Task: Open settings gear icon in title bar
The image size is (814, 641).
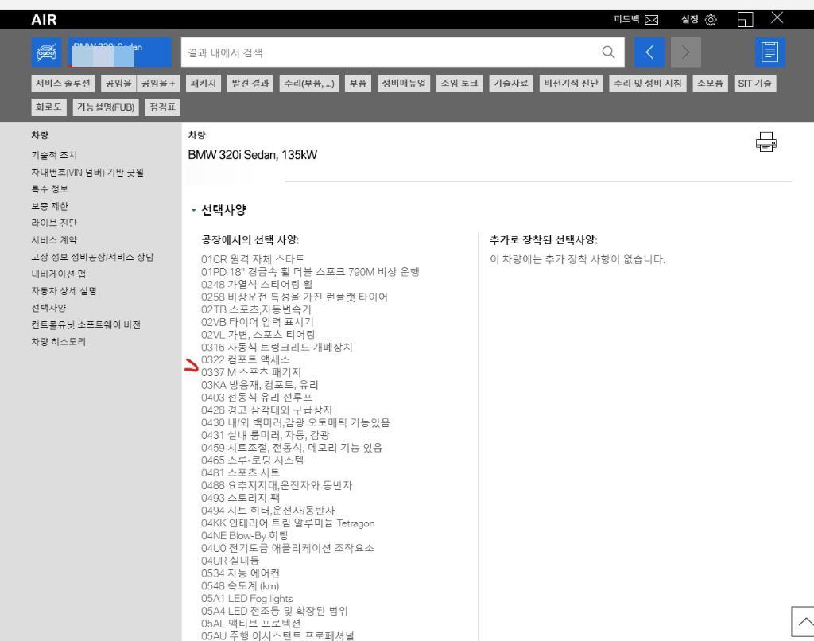Action: pyautogui.click(x=710, y=19)
